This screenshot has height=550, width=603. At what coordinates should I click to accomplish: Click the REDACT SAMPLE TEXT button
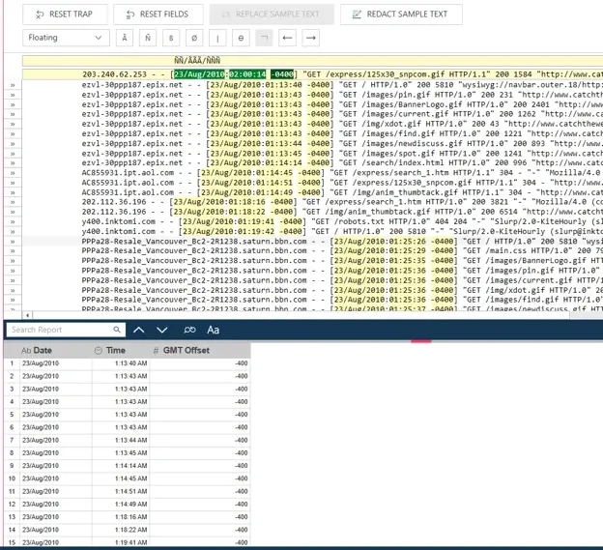coord(401,14)
